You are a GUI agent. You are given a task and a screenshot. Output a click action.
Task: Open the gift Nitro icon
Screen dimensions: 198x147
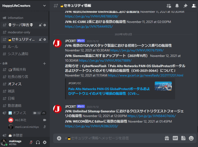point(167,138)
